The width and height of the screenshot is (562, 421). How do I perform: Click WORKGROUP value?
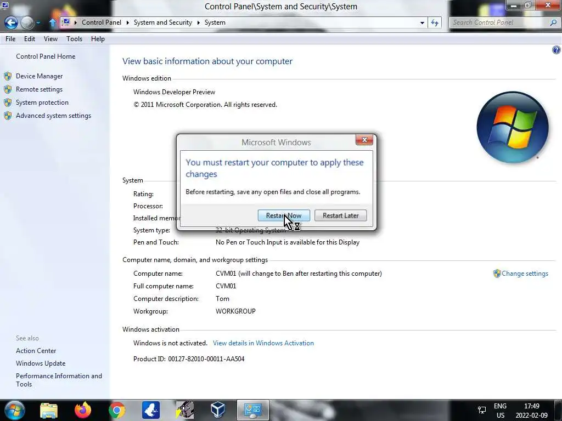pyautogui.click(x=235, y=311)
